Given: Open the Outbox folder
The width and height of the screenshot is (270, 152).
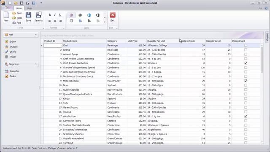Looking at the screenshot, I should 13,46.
